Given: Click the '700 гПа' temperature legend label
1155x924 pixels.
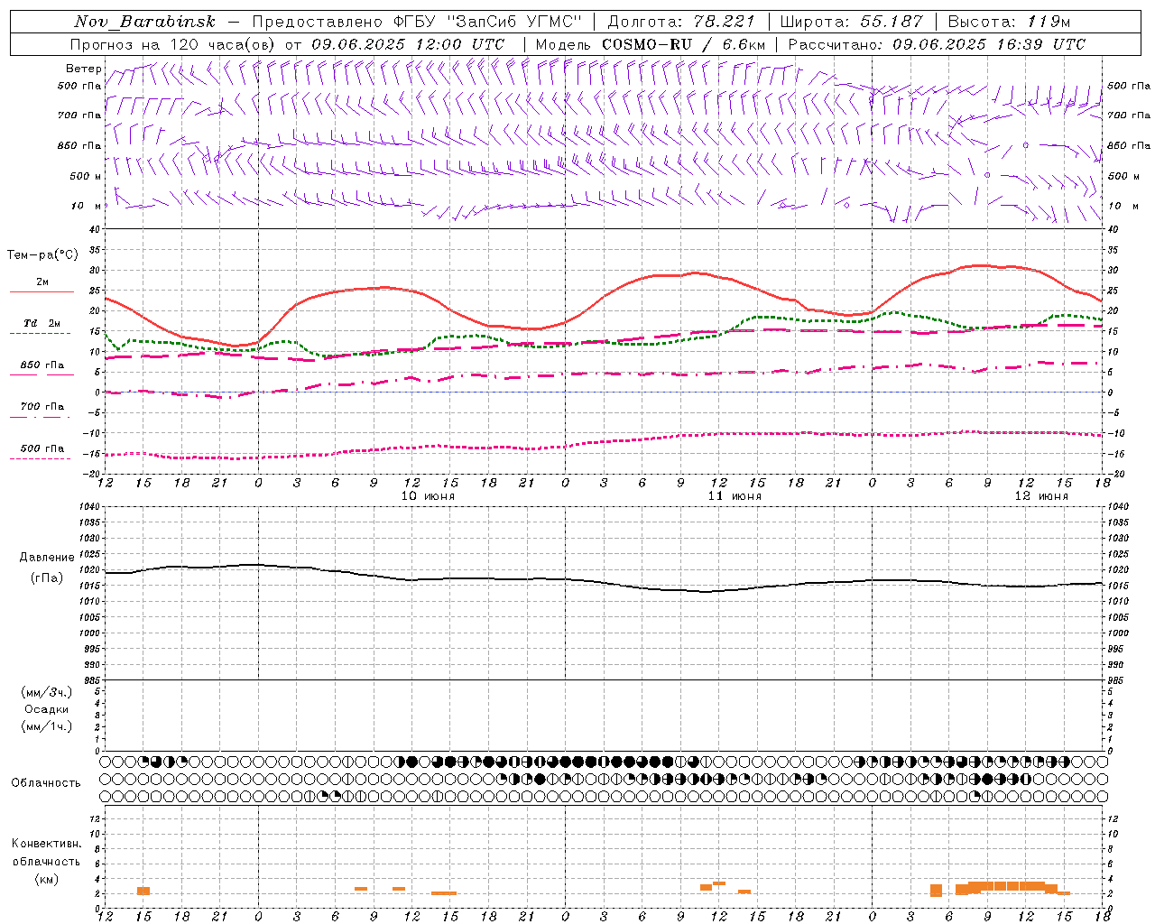Looking at the screenshot, I should pyautogui.click(x=42, y=406).
